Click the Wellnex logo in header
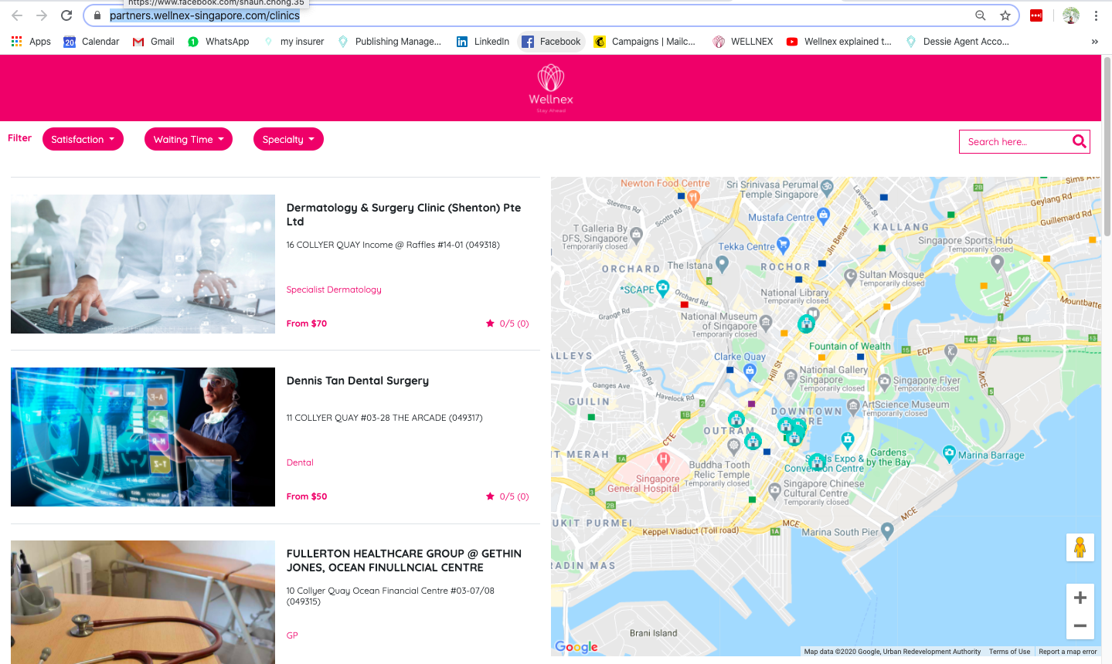Screen dimensions: 1112x664 (551, 88)
